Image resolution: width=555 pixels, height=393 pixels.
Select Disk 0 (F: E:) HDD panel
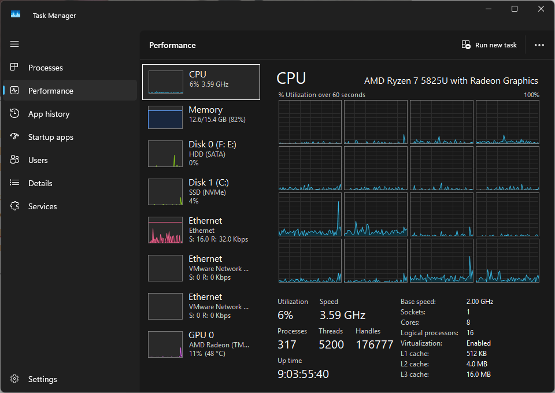pos(201,154)
